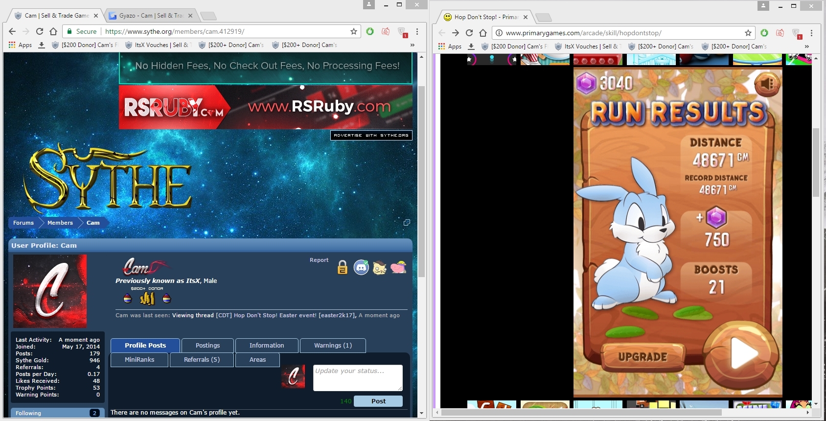Bookmark PrimaryGames page with star icon
826x421 pixels.
[x=748, y=33]
